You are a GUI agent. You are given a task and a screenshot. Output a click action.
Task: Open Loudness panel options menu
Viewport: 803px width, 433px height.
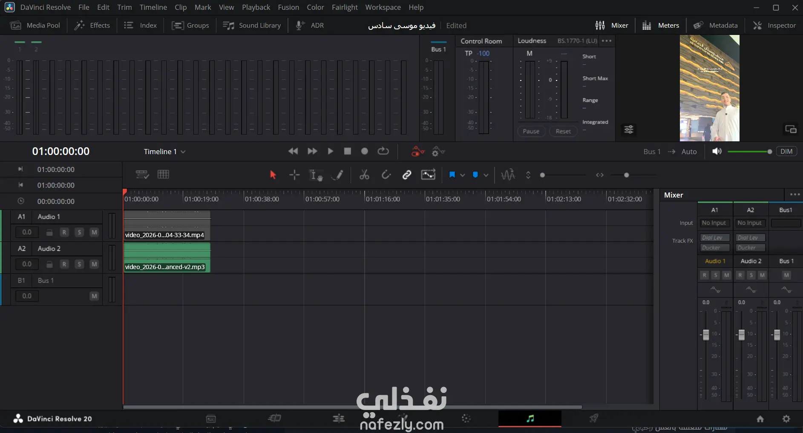607,41
